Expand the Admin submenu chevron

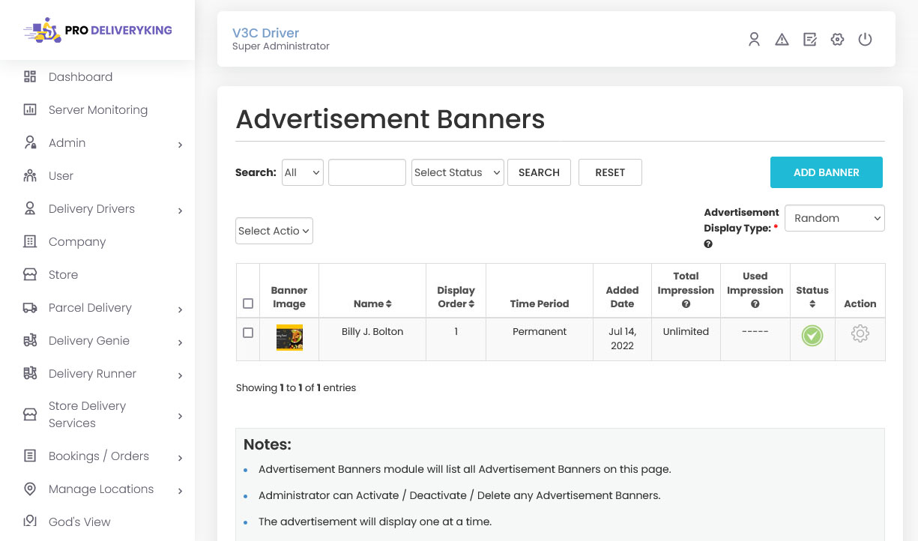pyautogui.click(x=180, y=145)
